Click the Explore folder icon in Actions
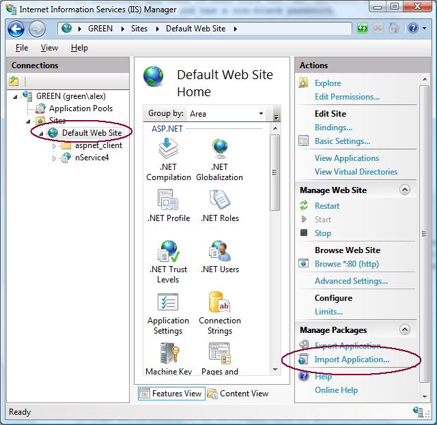The height and width of the screenshot is (425, 437). [x=303, y=83]
